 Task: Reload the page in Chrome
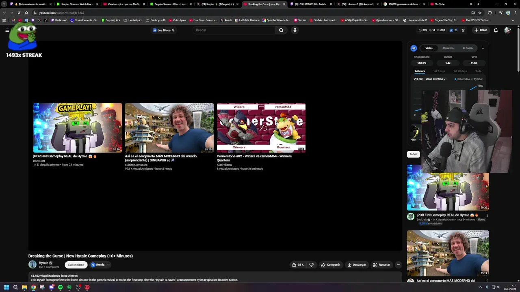(x=19, y=13)
